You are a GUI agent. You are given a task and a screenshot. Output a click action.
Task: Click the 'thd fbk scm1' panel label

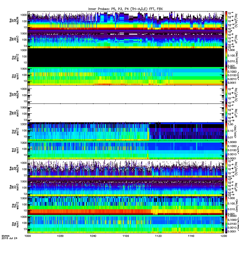(x=15, y=150)
